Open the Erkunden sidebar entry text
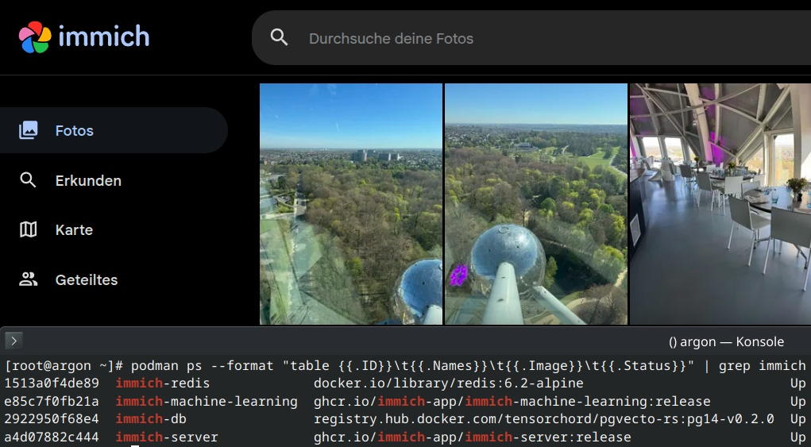This screenshot has width=811, height=447. tap(88, 181)
